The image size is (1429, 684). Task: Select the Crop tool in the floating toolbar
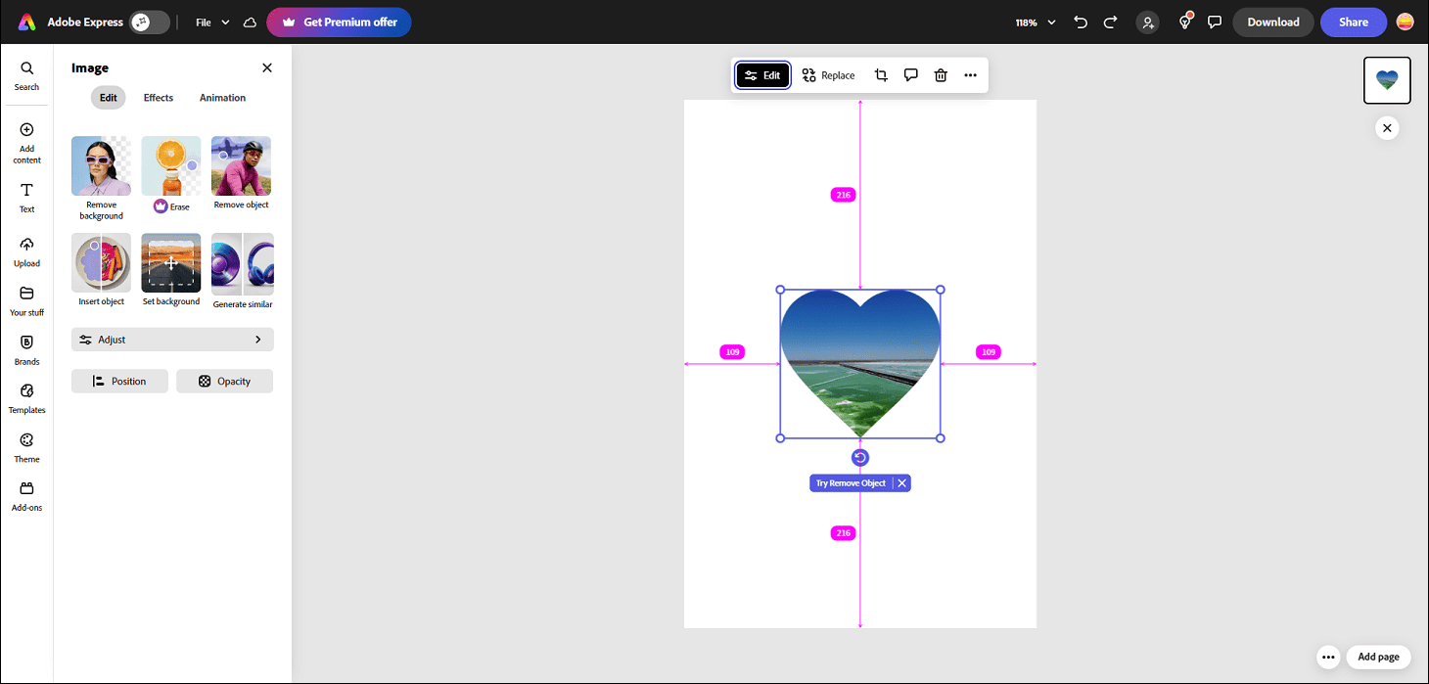[880, 74]
